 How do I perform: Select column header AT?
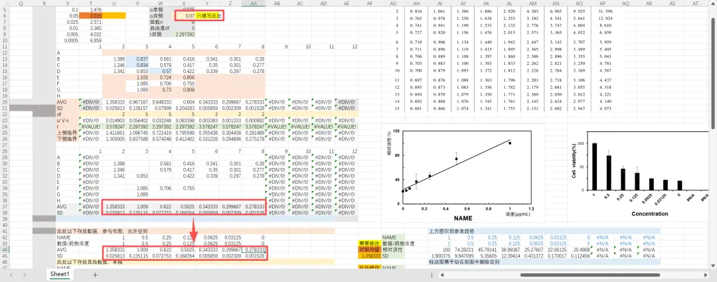click(x=696, y=3)
